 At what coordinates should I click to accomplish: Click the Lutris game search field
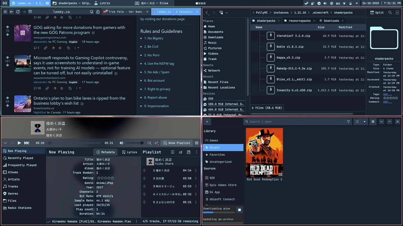click(x=296, y=122)
